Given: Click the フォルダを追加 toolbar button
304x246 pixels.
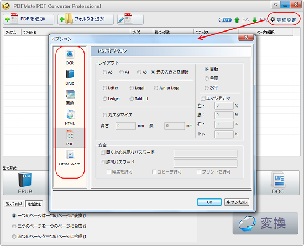Looking at the screenshot, I should [x=86, y=19].
